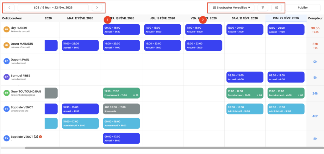
Task: Go to the previous week with left chevron
Action: coord(9,8)
